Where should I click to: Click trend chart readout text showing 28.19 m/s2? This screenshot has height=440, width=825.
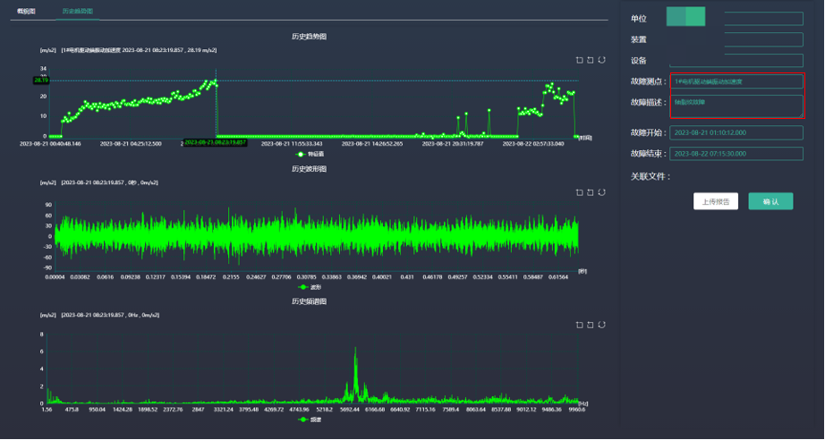pos(139,50)
